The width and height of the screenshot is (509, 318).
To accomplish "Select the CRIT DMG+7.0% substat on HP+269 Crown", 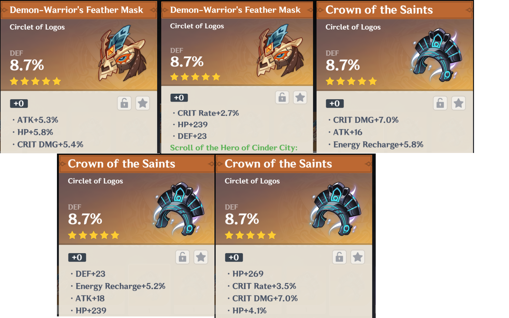I will 265,298.
